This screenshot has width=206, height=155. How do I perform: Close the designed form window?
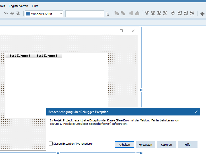click(x=133, y=31)
